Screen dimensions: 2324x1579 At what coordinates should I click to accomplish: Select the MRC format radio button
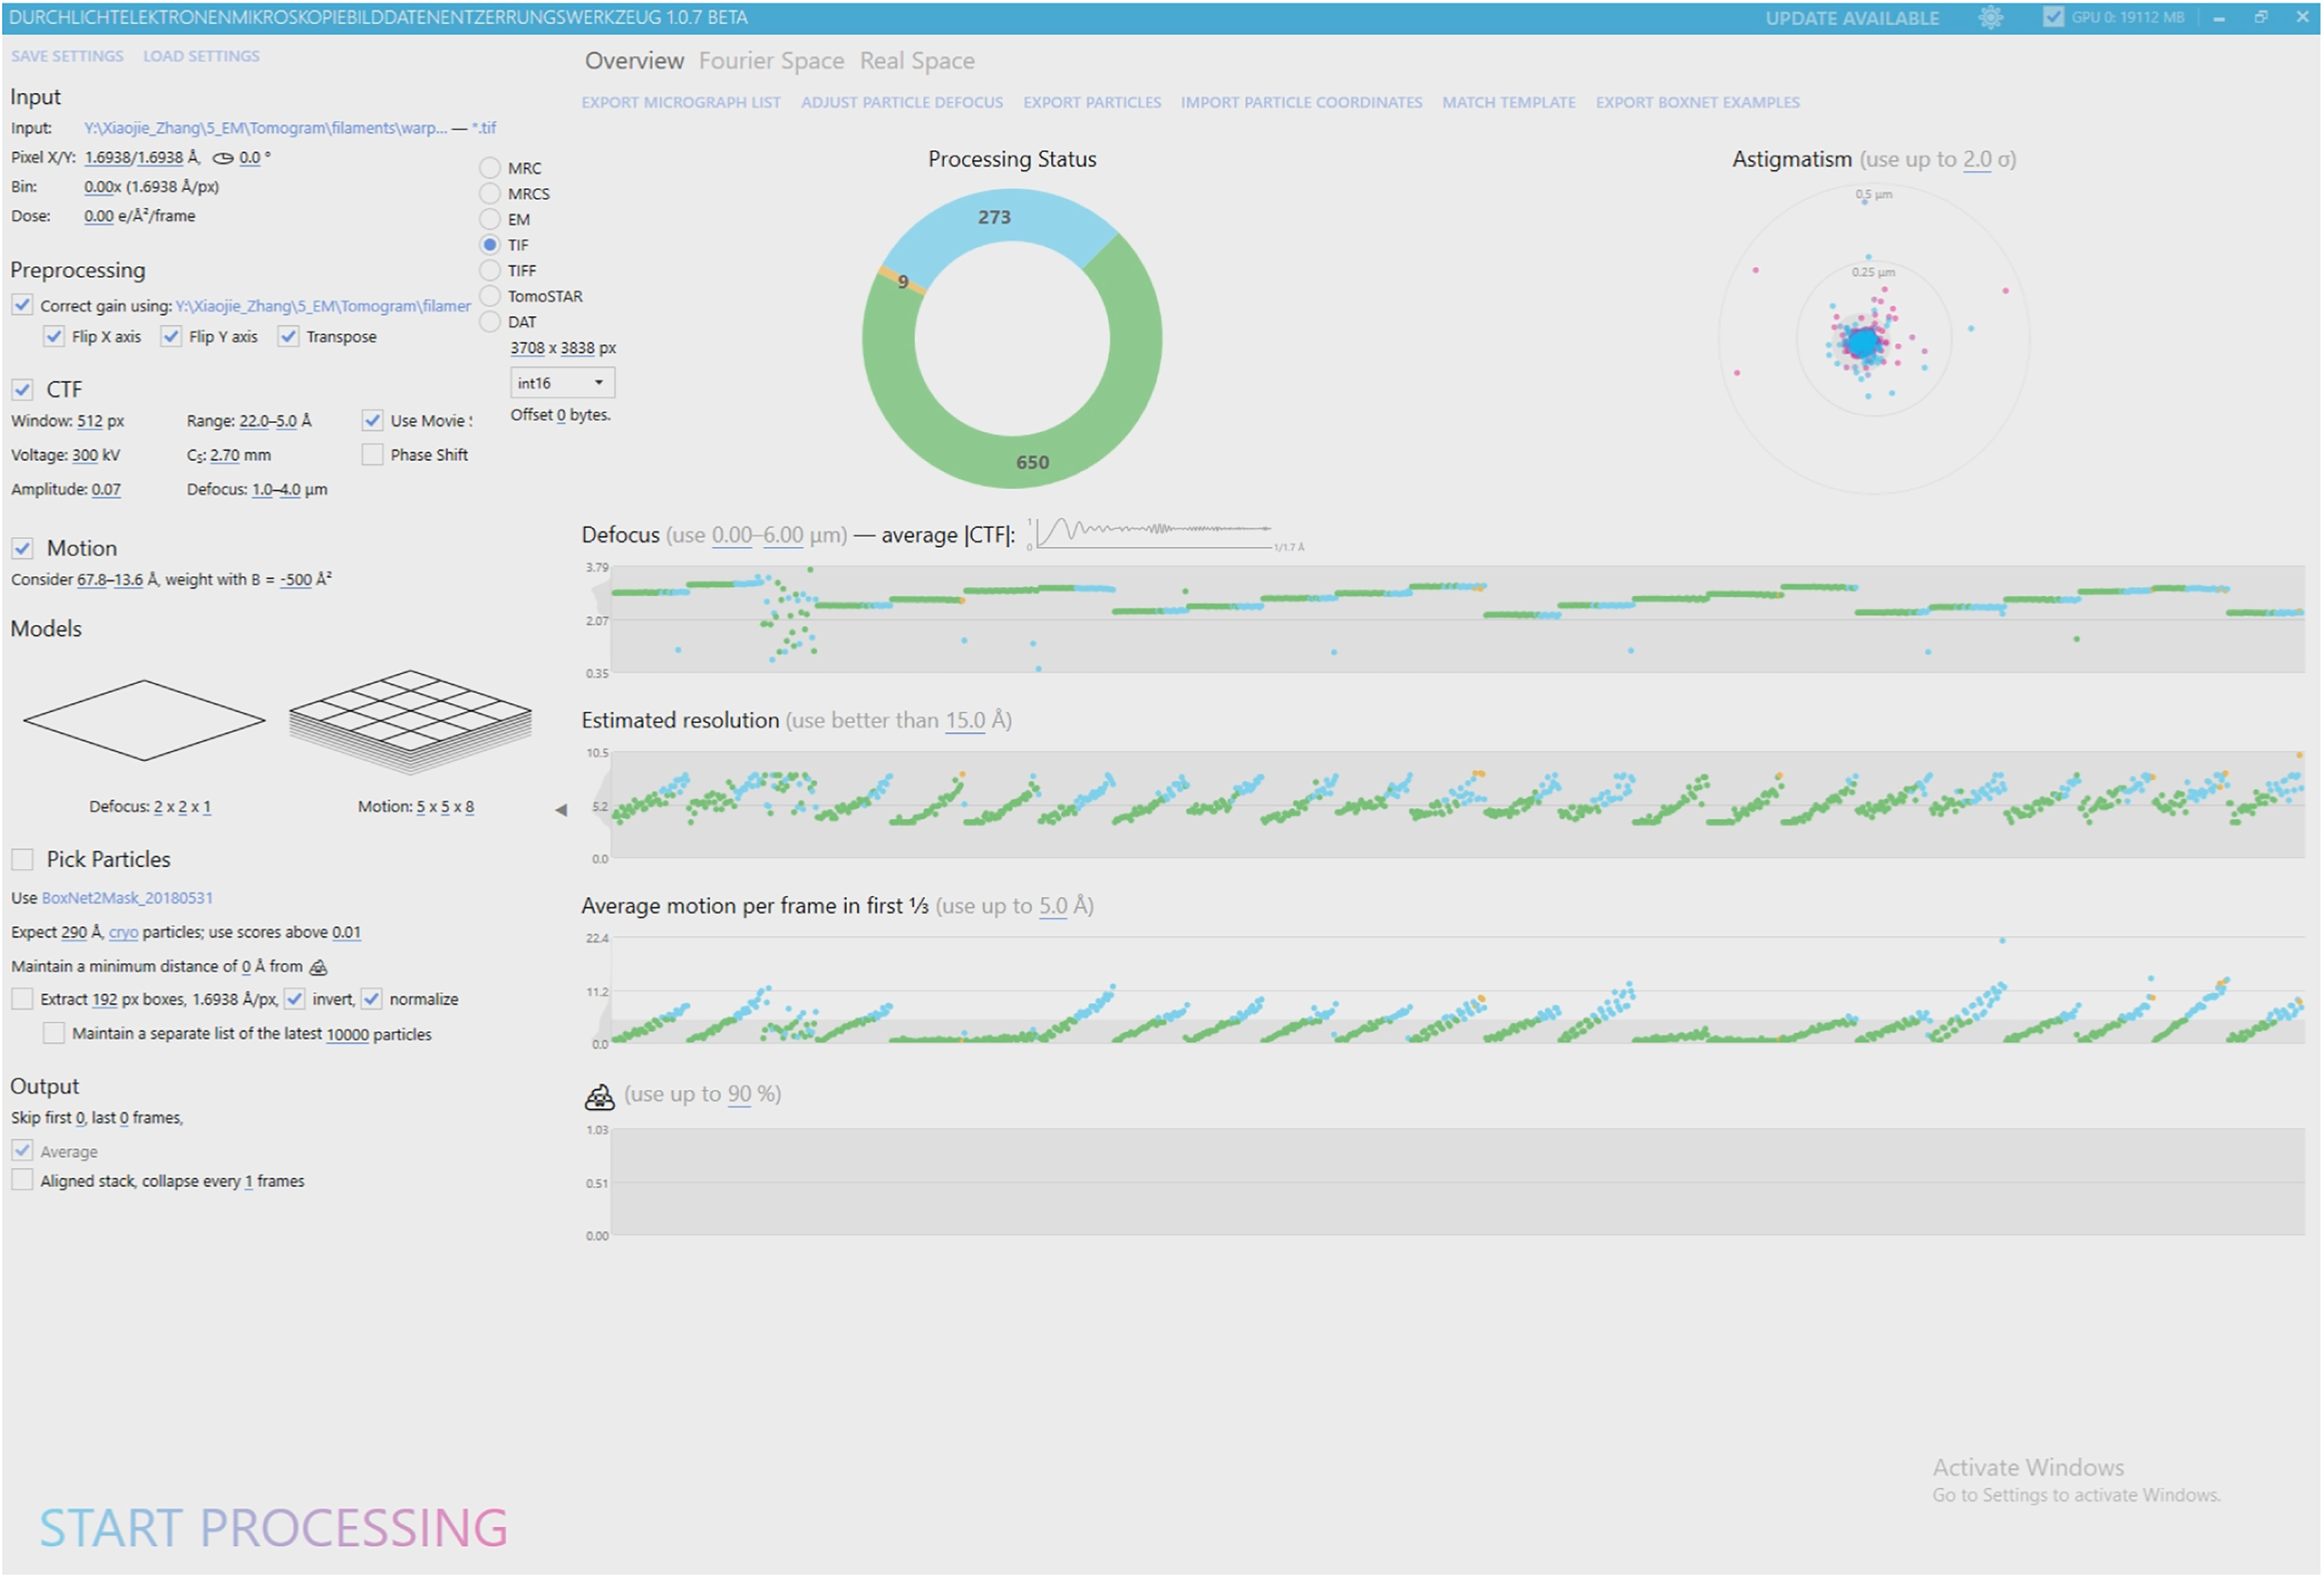tap(490, 168)
